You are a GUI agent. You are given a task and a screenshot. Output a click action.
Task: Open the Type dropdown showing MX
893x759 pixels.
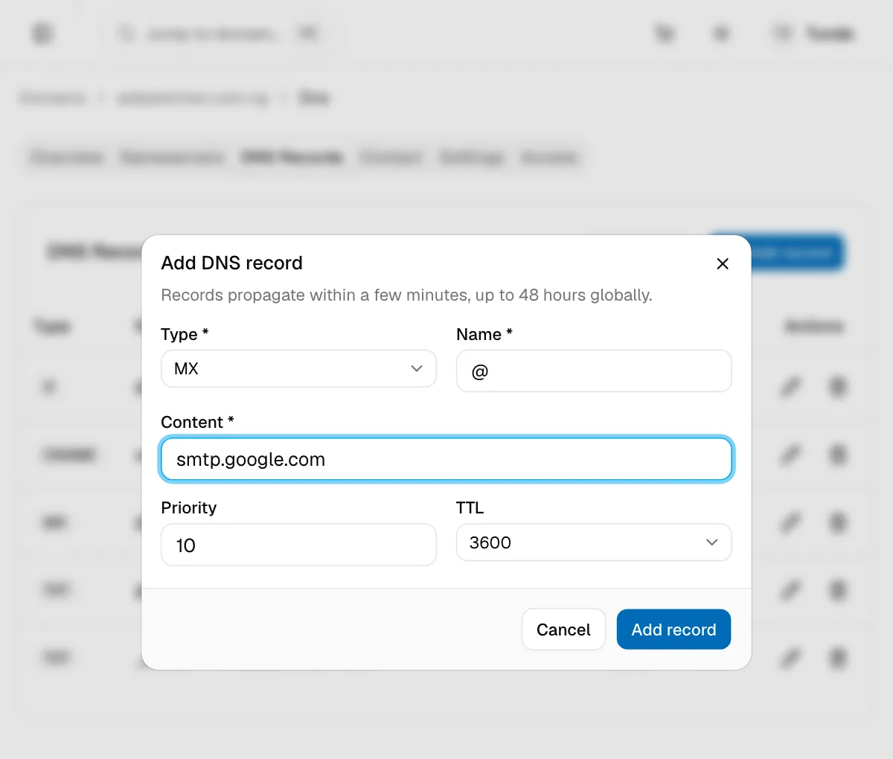298,368
